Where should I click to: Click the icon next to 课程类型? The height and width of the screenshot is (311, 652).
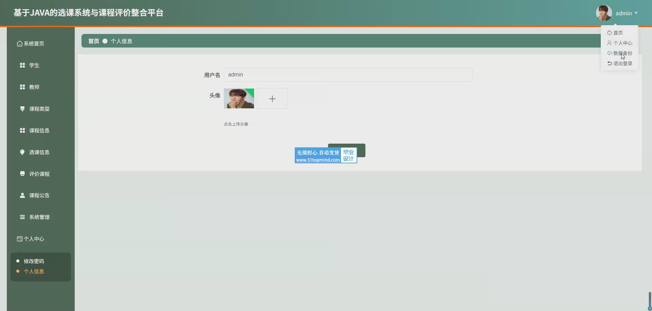point(22,109)
